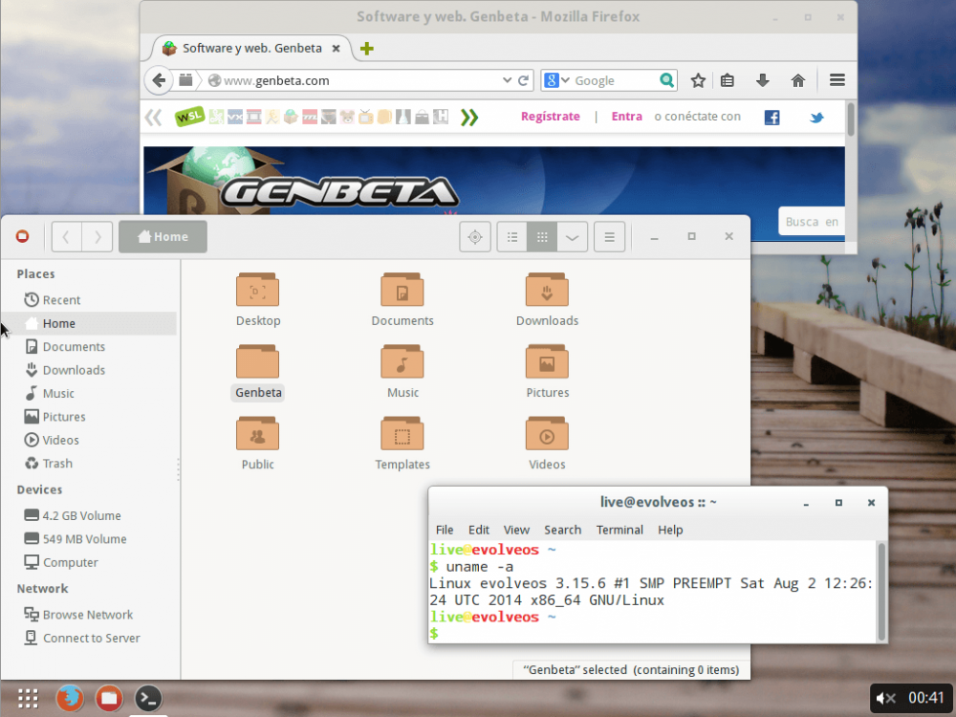The height and width of the screenshot is (717, 956).
Task: Expand the bookmarks overflow chevron
Action: 467,116
